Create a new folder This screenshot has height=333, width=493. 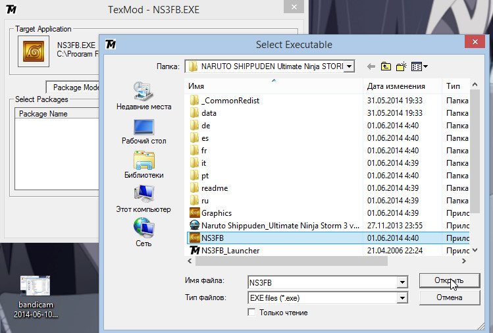point(402,66)
